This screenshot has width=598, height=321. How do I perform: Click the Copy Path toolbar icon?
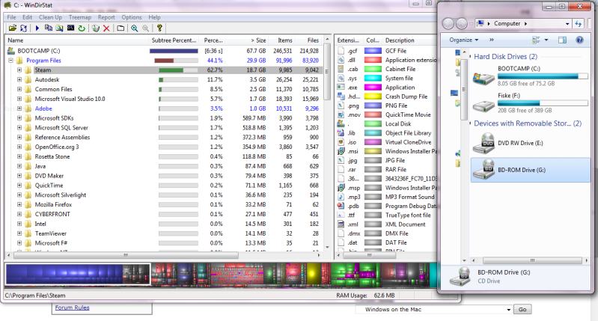coord(49,28)
